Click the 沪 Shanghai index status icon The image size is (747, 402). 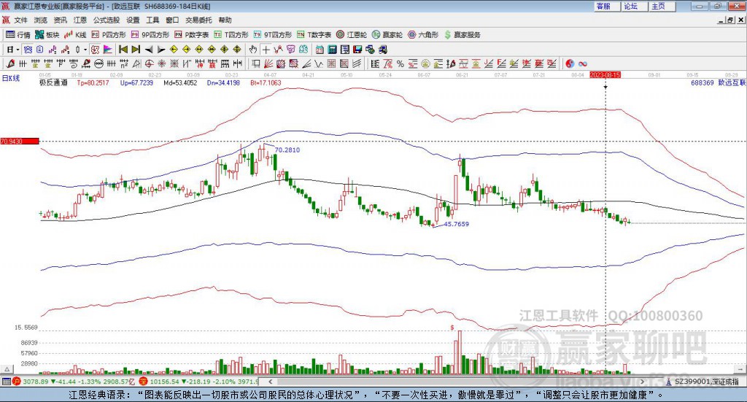tap(17, 382)
